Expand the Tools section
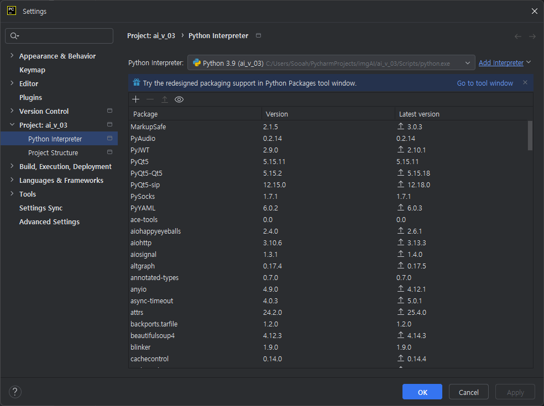 (12, 194)
